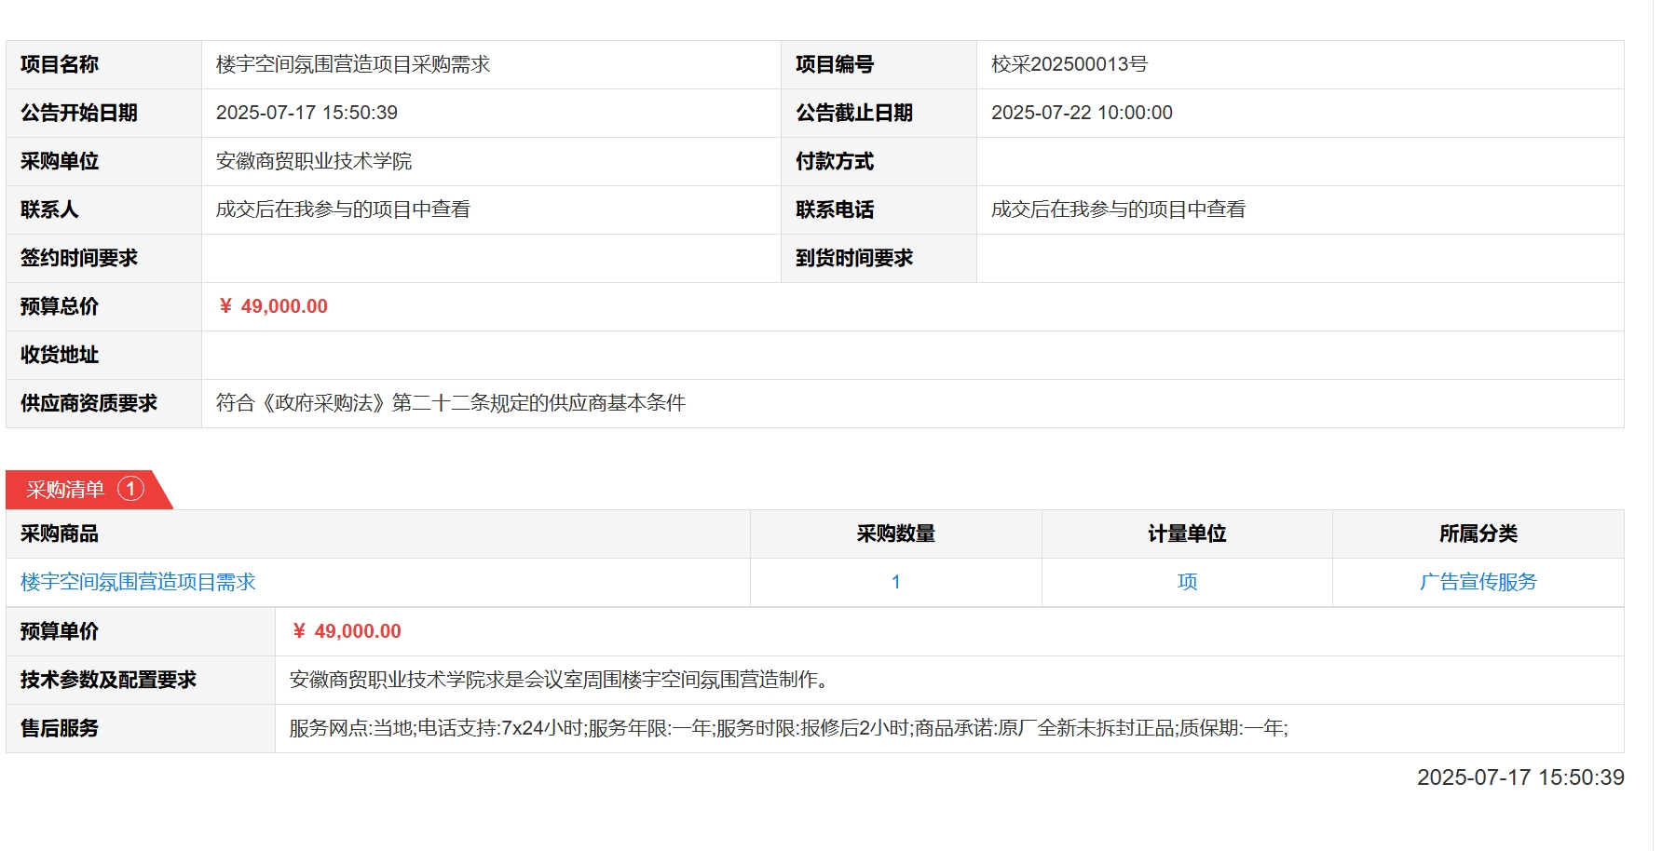Screen dimensions: 1662x851
Task: Click the announcement start date 2025-07-17 value
Action: click(307, 113)
